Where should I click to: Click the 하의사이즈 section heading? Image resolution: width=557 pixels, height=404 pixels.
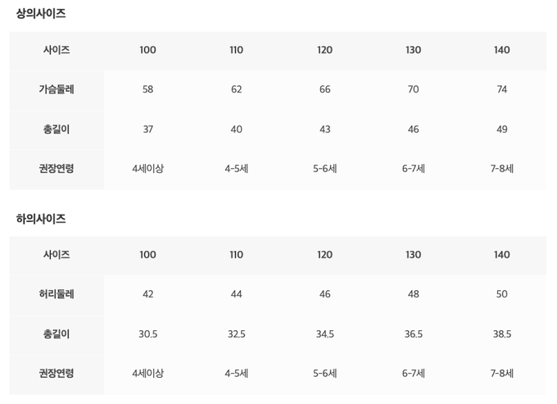click(40, 219)
